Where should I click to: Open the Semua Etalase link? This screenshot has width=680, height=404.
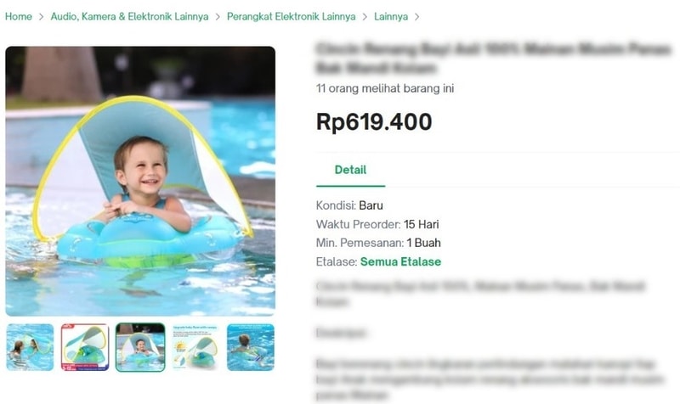click(x=400, y=261)
